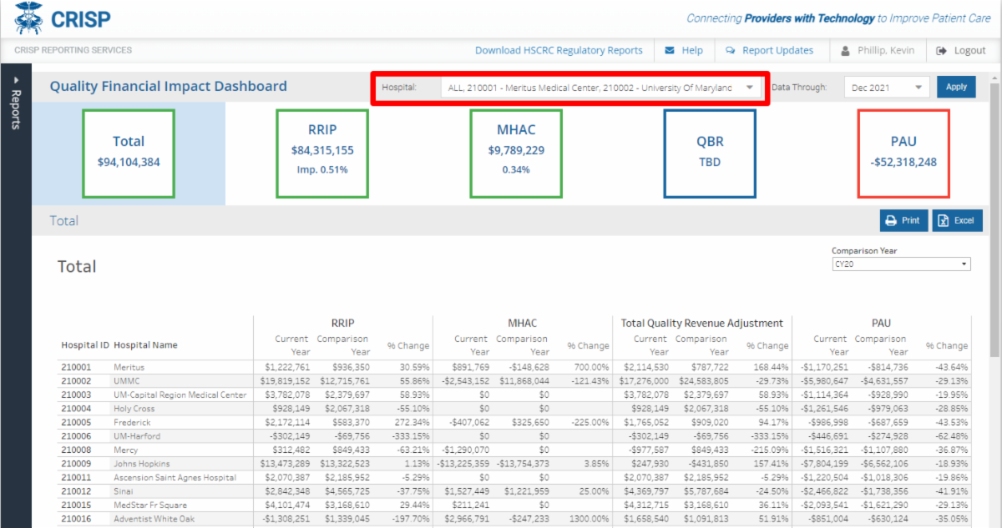Click the Help envelope icon
Screen dimensions: 1002x528
tap(670, 50)
